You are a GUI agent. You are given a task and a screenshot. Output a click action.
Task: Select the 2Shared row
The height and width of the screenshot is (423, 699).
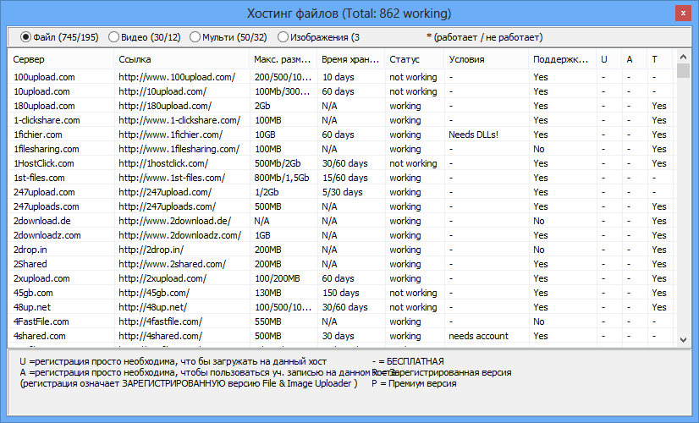point(342,264)
